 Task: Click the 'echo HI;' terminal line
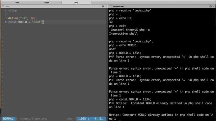[x=121, y=18]
